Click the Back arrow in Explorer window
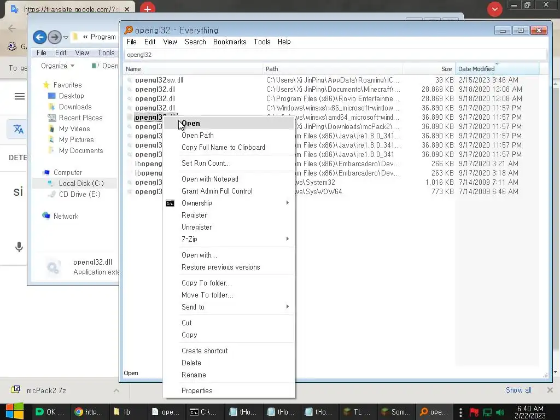Image resolution: width=560 pixels, height=420 pixels. click(x=40, y=37)
